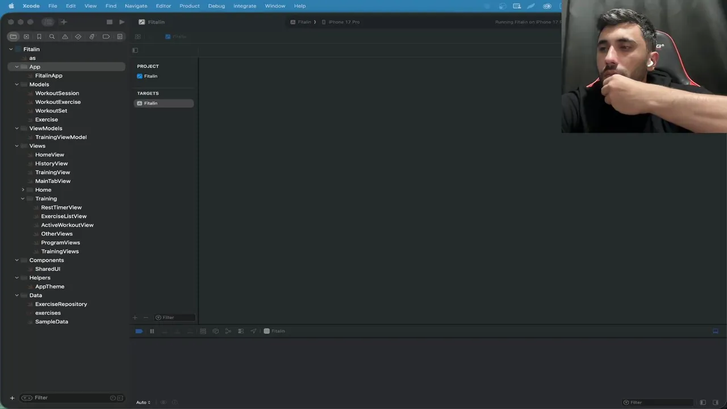727x409 pixels.
Task: Open the Debug menu
Action: 216,6
